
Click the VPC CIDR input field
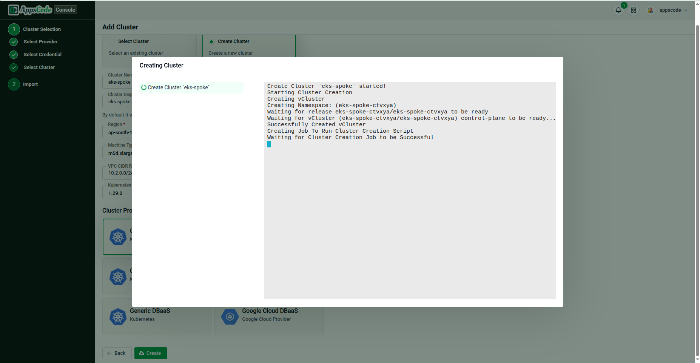(117, 172)
